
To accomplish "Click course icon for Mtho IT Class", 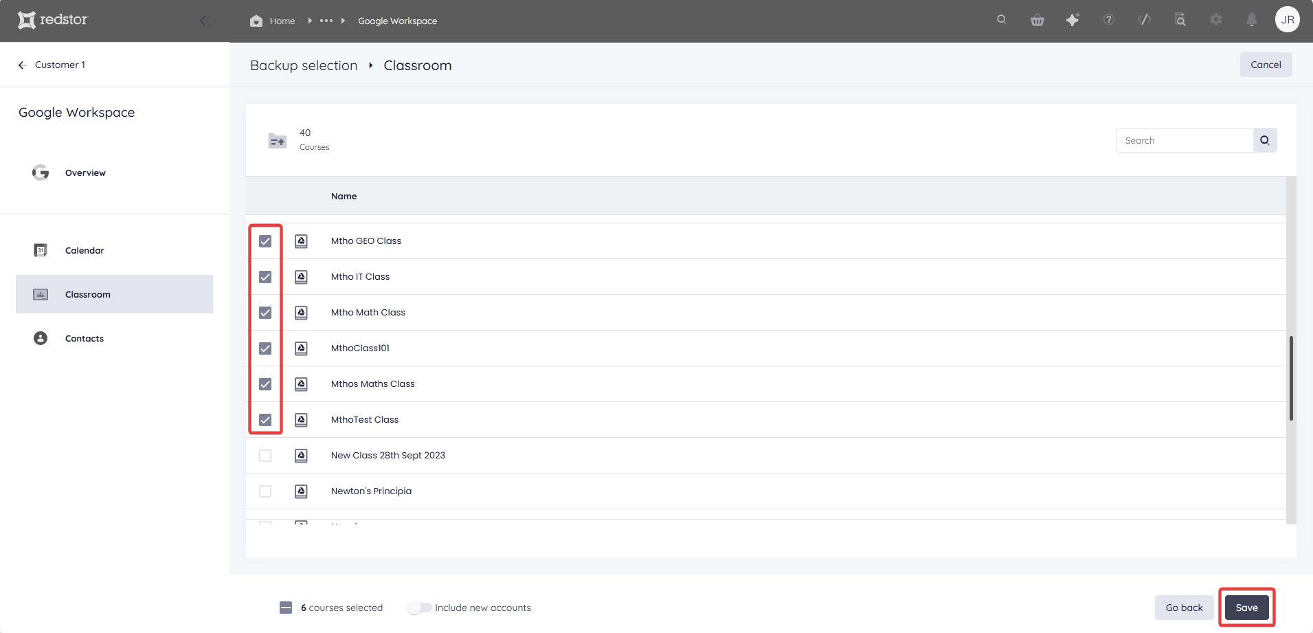I will coord(301,277).
